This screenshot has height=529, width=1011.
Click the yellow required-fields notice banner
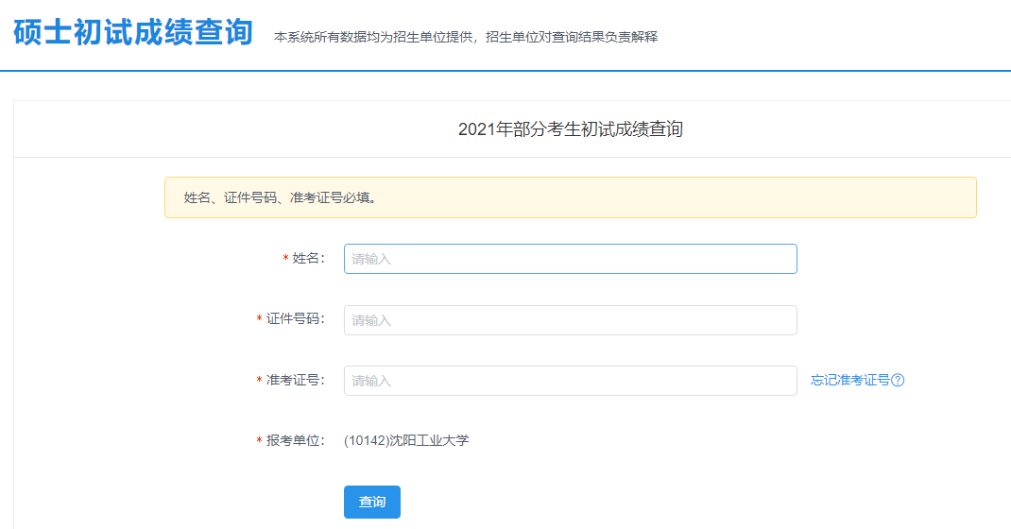570,198
